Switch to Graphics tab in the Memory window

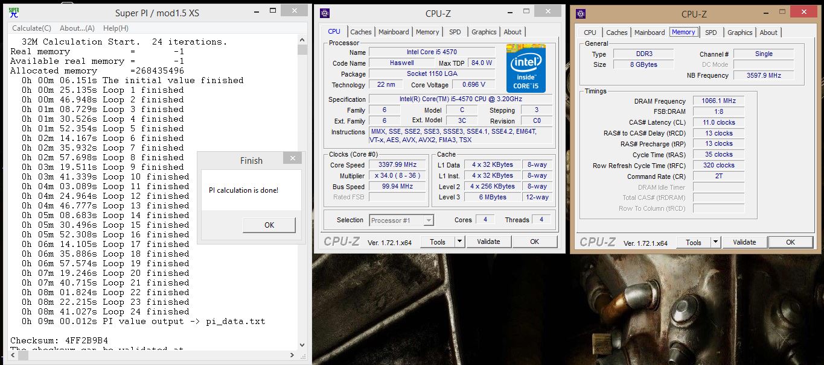tap(740, 33)
